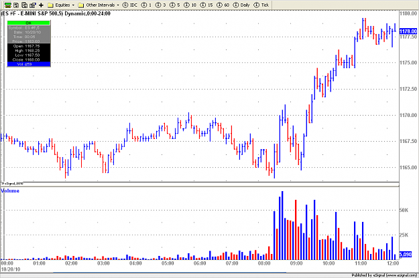Switch to 10-minute interval

pyautogui.click(x=190, y=5)
